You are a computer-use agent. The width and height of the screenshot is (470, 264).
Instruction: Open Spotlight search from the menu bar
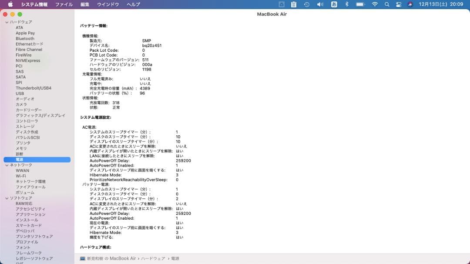[386, 4]
